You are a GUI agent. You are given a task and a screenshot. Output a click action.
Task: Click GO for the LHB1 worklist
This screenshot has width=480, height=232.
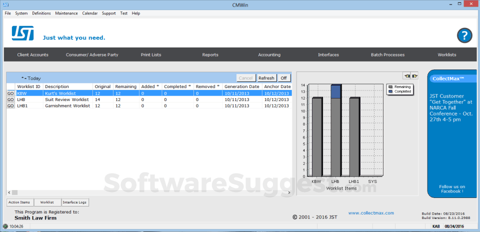[x=10, y=105]
